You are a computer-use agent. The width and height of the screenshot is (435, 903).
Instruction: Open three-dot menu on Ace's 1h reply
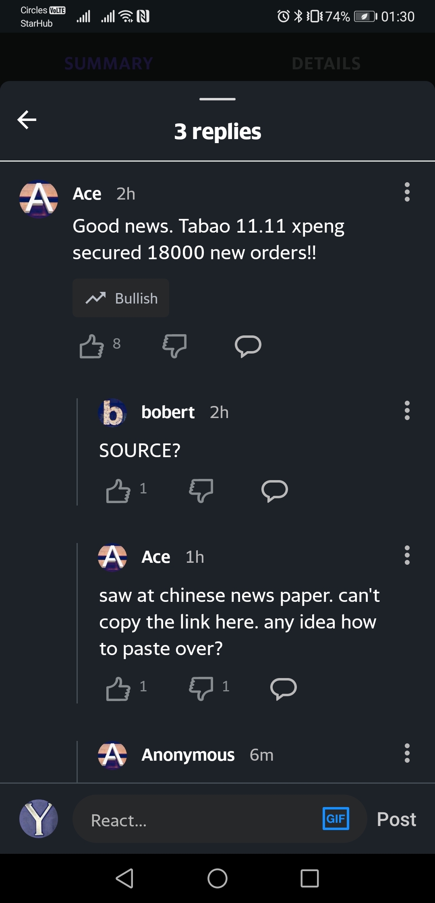(x=407, y=555)
